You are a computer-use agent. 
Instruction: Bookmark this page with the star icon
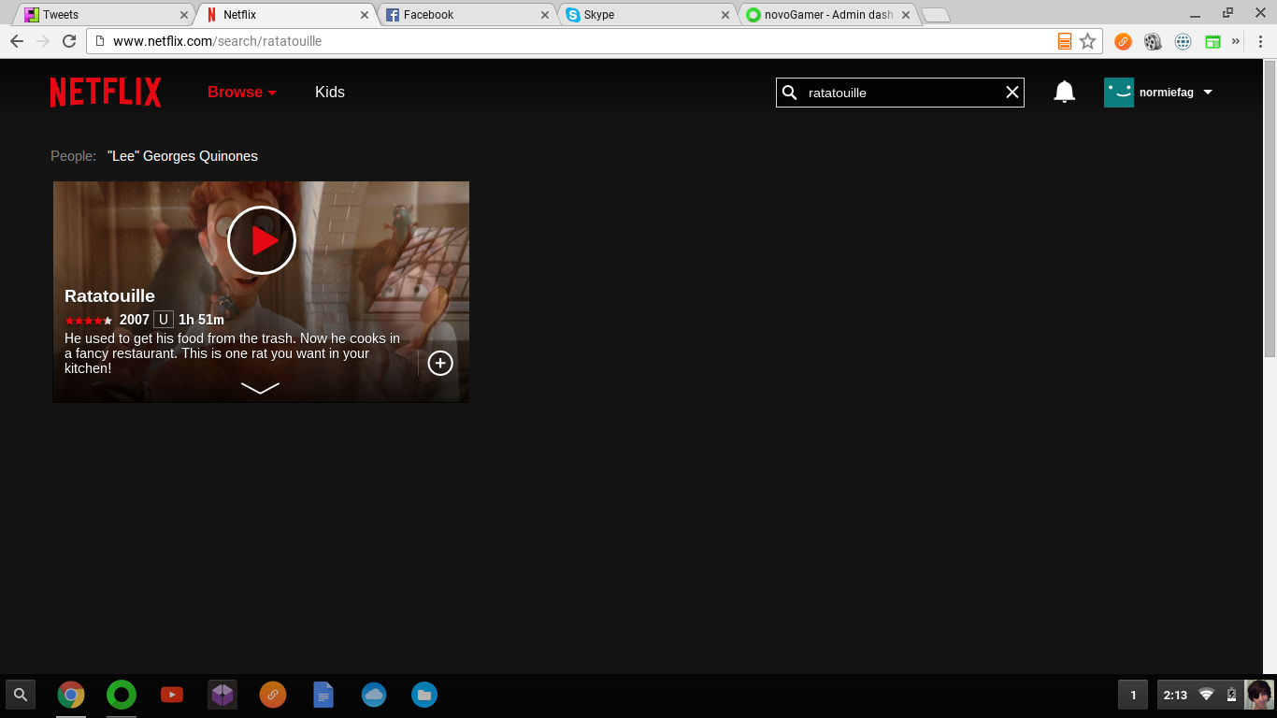coord(1087,41)
